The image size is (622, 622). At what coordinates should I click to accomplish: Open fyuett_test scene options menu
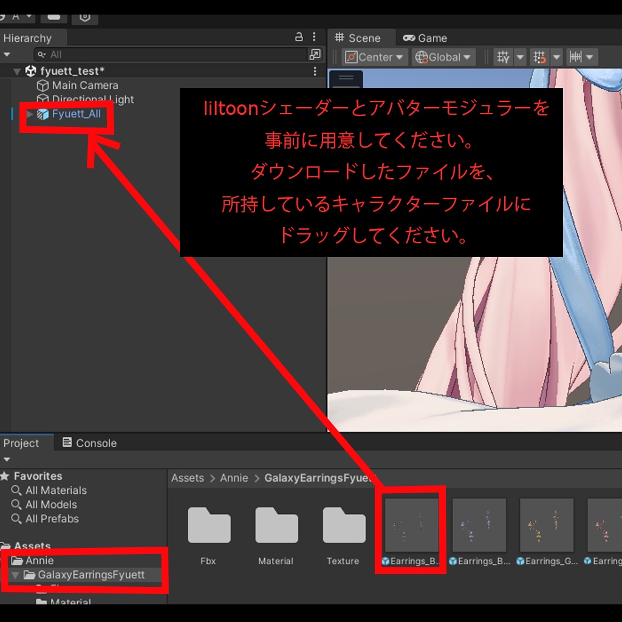315,71
